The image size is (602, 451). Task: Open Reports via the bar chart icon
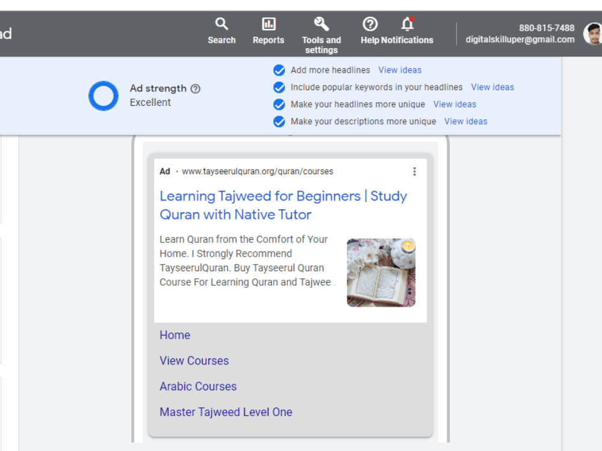tap(268, 25)
